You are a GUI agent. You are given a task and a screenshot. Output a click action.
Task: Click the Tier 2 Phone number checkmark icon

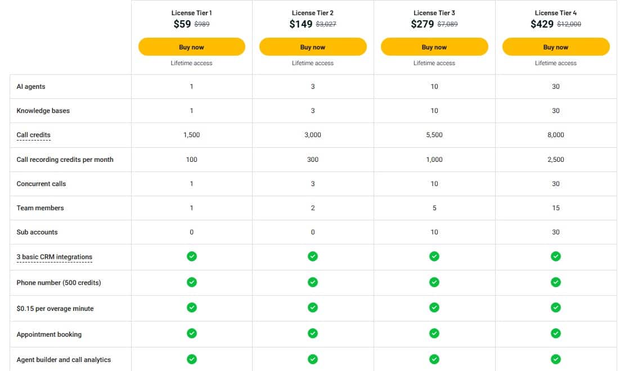(313, 282)
